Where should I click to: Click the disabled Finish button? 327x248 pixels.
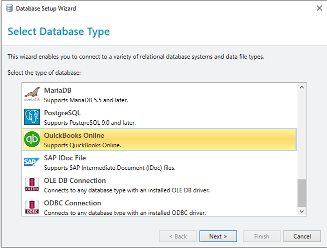click(261, 236)
